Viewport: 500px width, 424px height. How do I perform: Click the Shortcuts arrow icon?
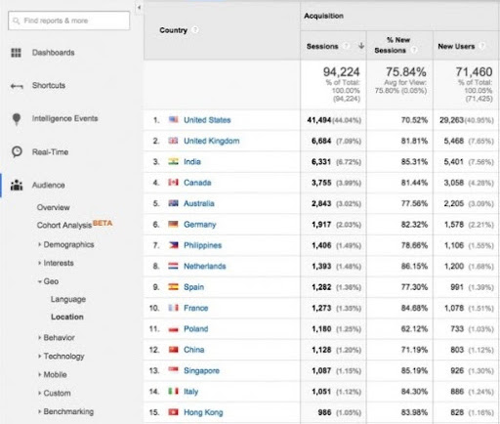(17, 86)
